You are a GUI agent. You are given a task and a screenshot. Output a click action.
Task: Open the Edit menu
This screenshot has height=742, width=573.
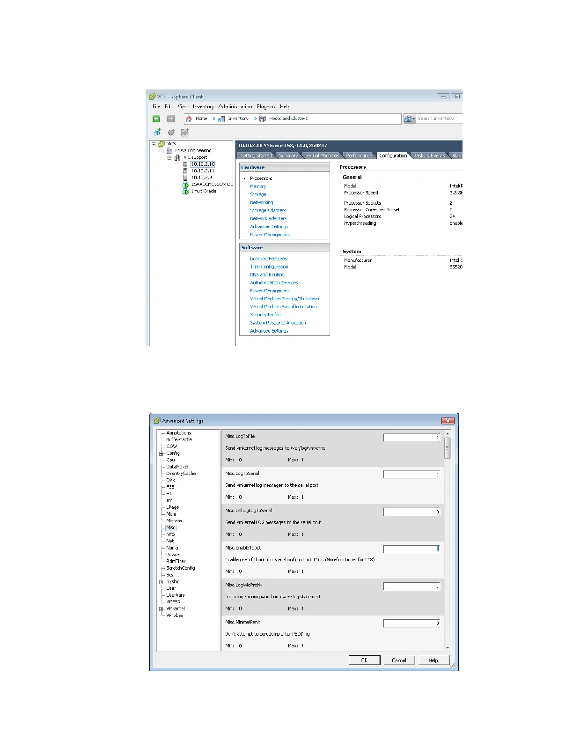pos(169,107)
